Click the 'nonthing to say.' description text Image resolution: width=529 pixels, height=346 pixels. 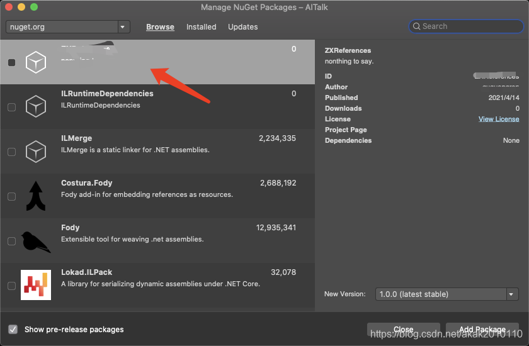tap(349, 61)
